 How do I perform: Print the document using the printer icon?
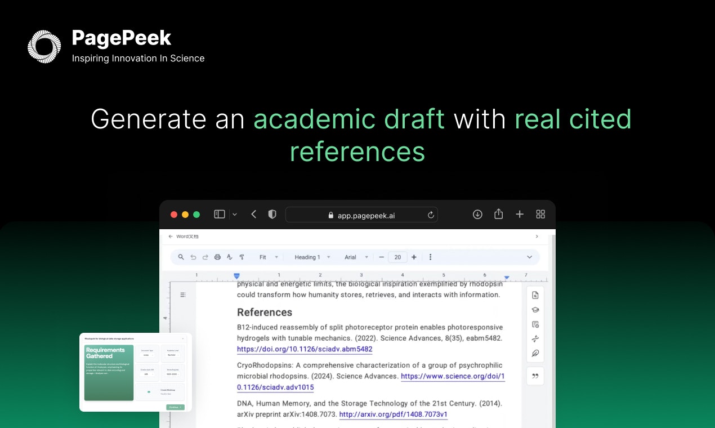(x=217, y=256)
